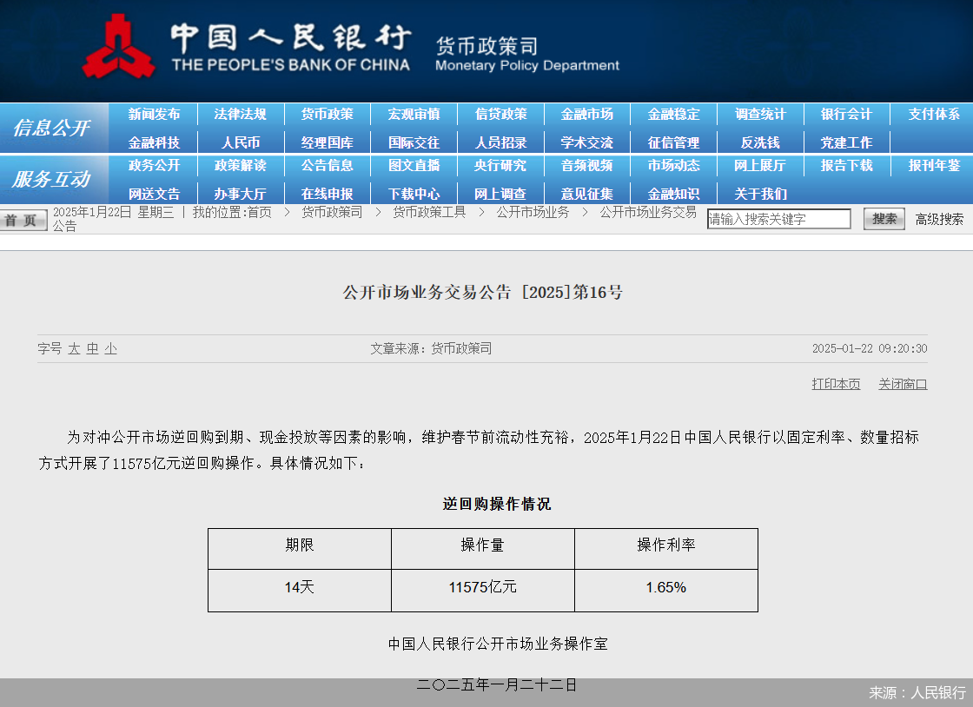973x707 pixels.
Task: Click inside the search keyword input box
Action: (x=779, y=219)
